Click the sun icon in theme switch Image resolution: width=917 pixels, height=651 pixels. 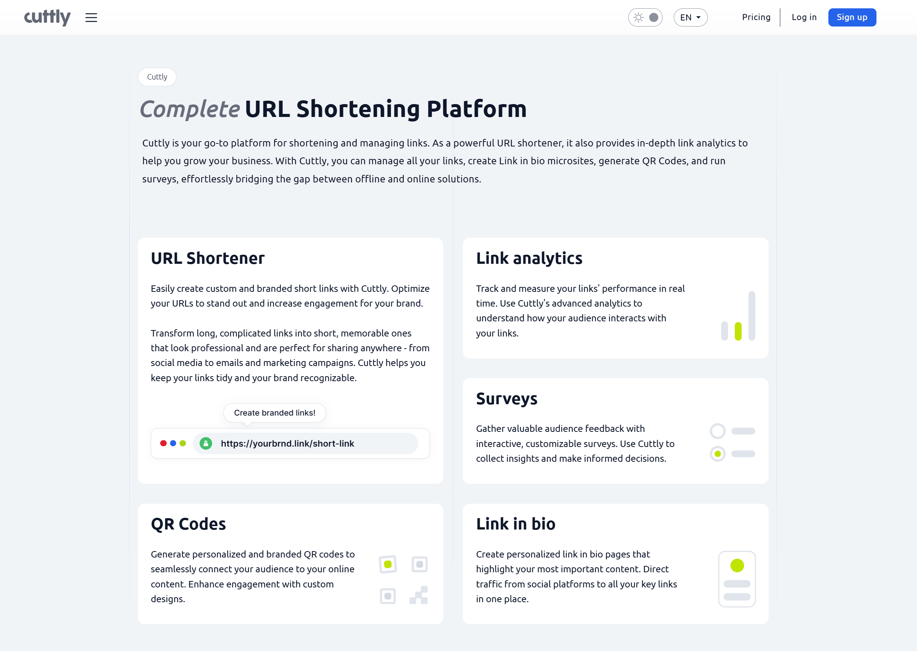(638, 18)
